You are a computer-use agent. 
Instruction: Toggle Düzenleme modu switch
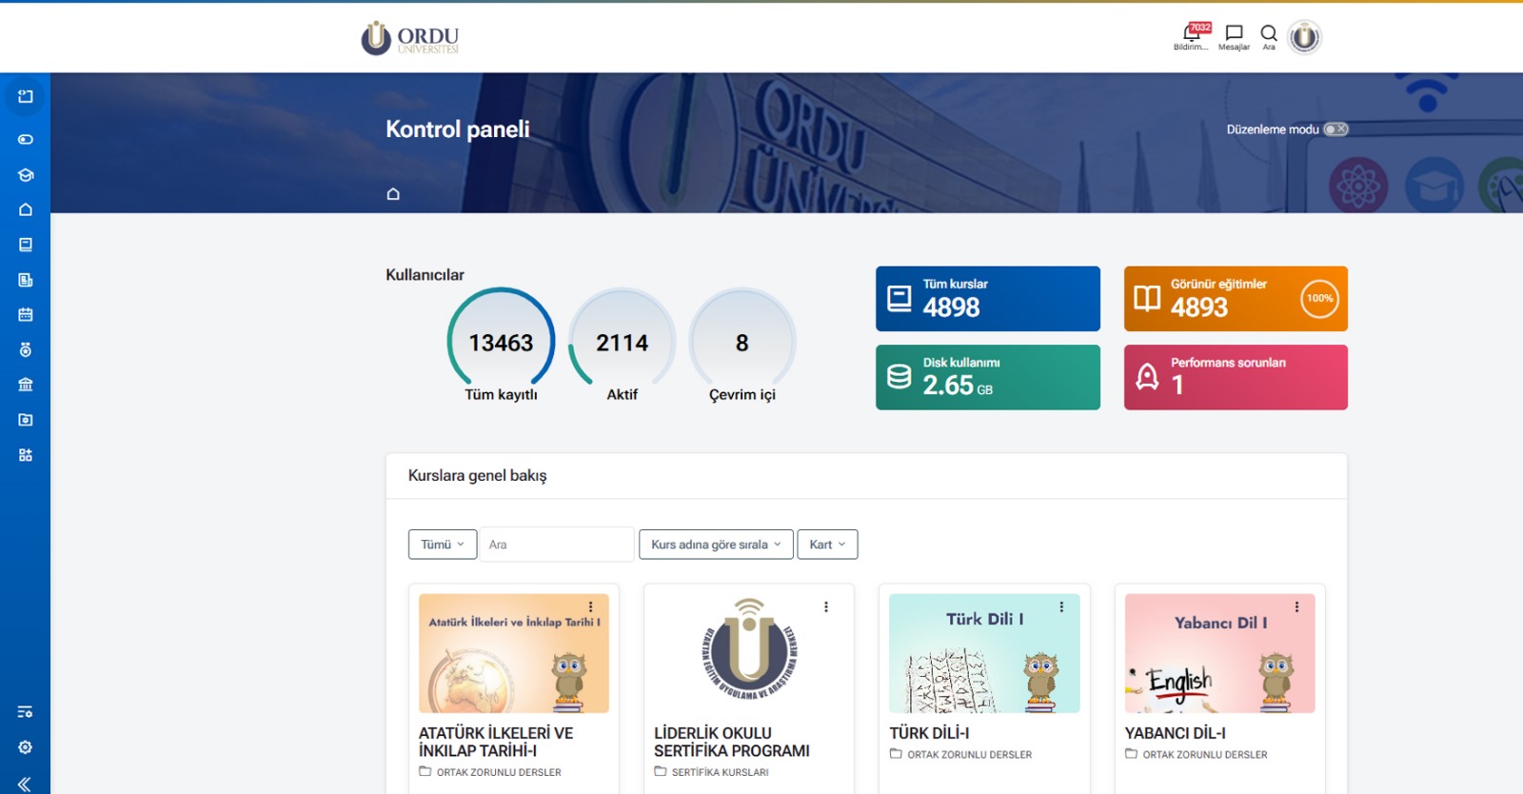pos(1336,129)
